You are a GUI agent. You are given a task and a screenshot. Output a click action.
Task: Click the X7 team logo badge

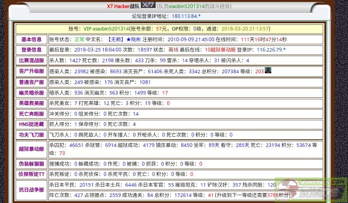(x=148, y=5)
